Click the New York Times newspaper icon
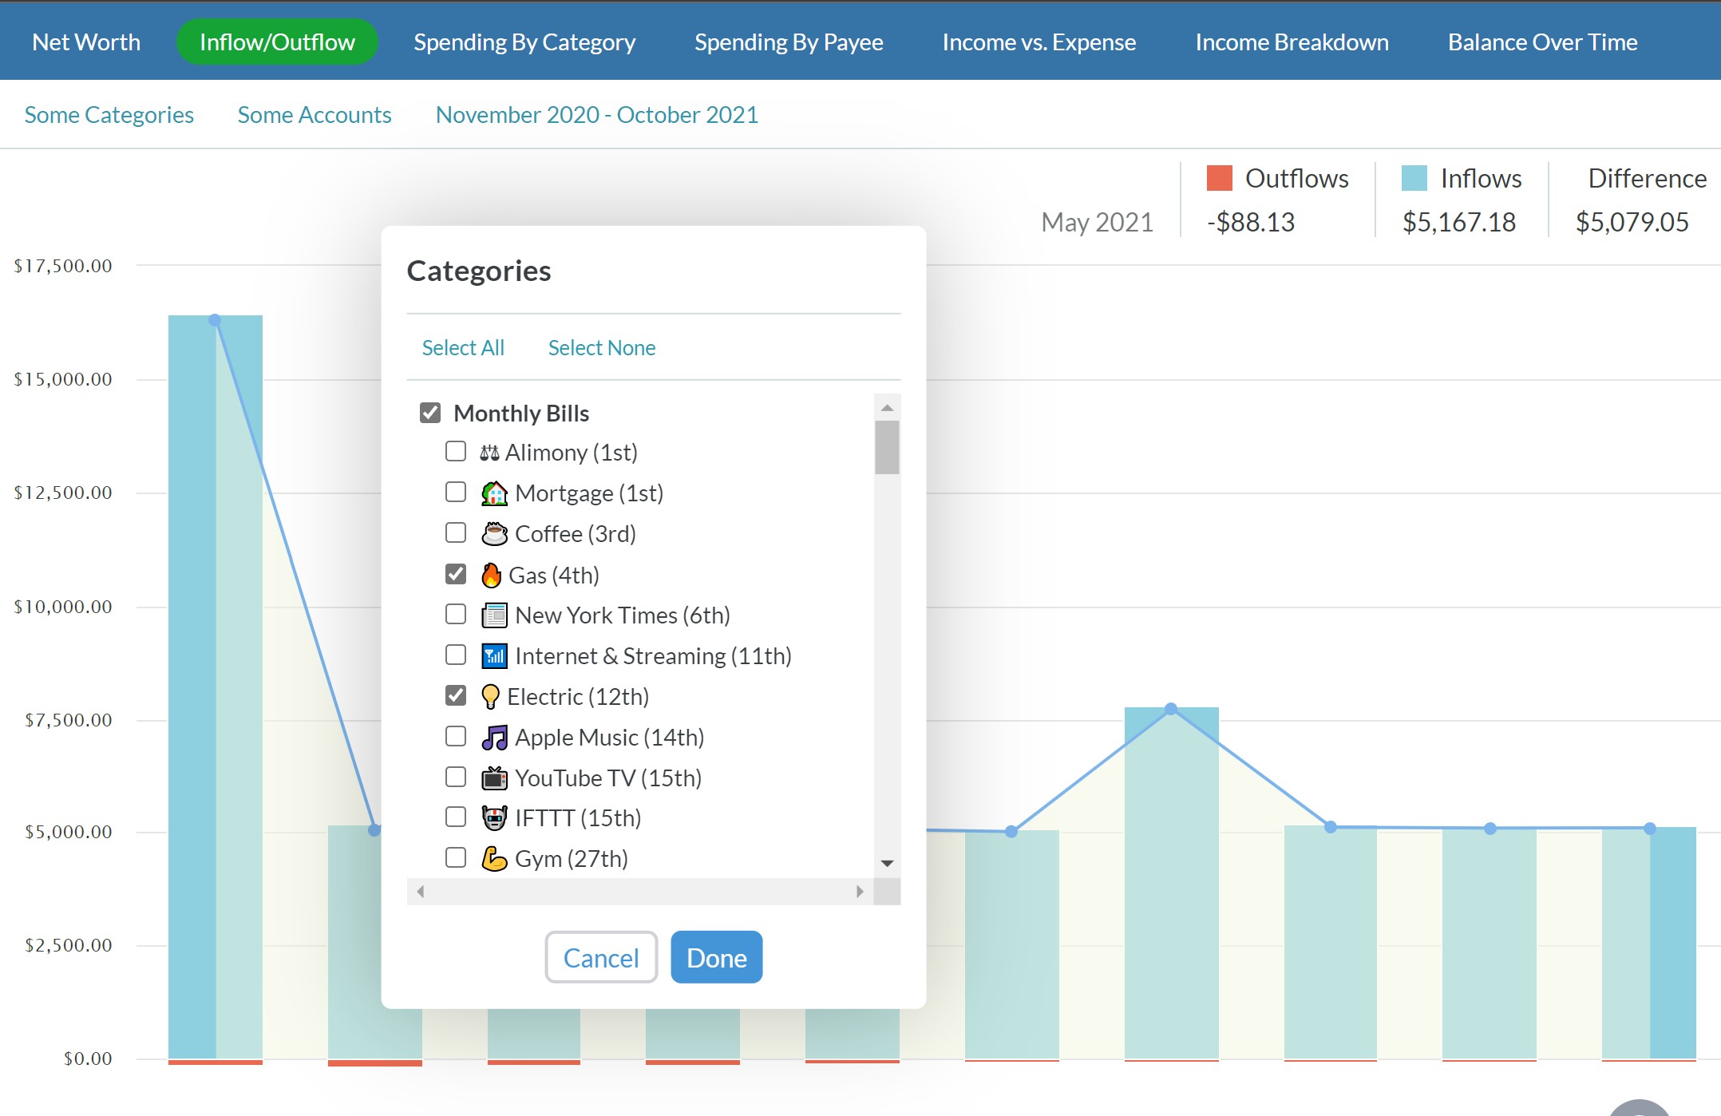This screenshot has height=1116, width=1721. (x=494, y=615)
